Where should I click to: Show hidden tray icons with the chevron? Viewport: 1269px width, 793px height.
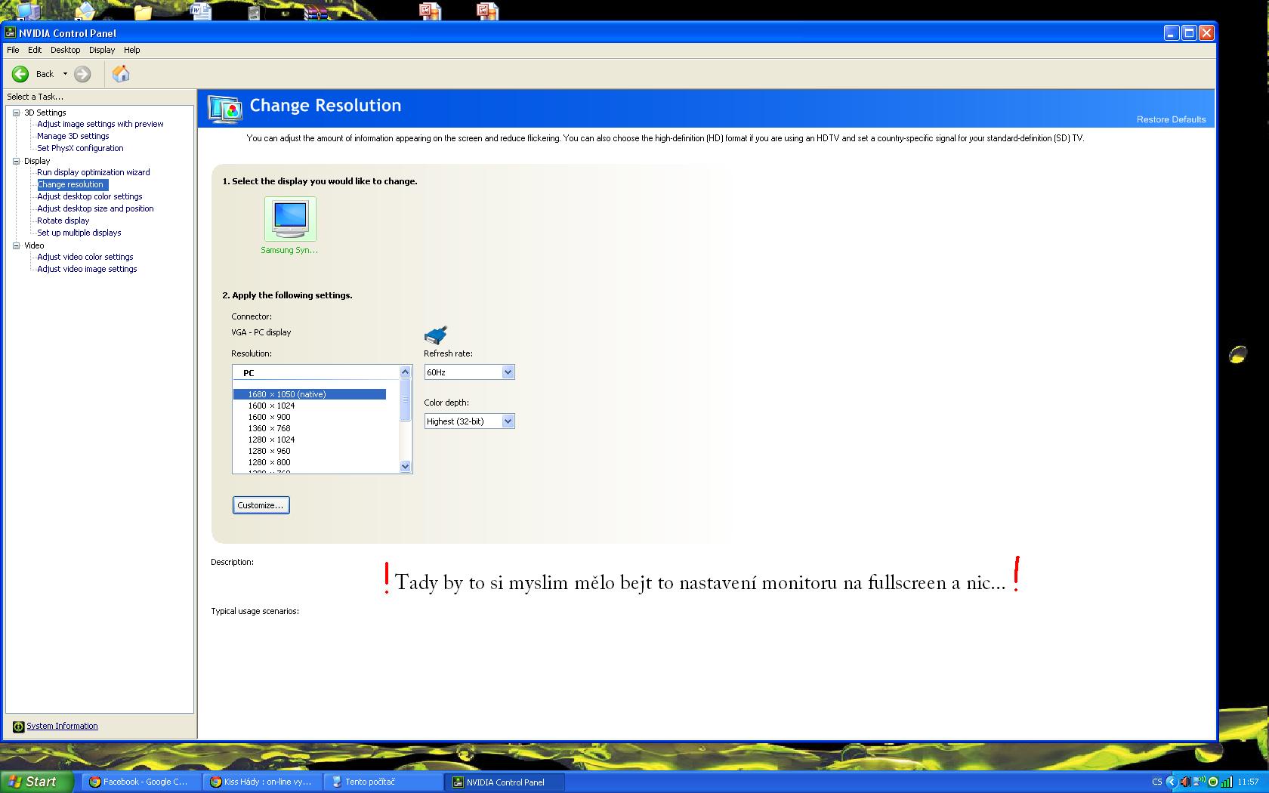tap(1171, 782)
